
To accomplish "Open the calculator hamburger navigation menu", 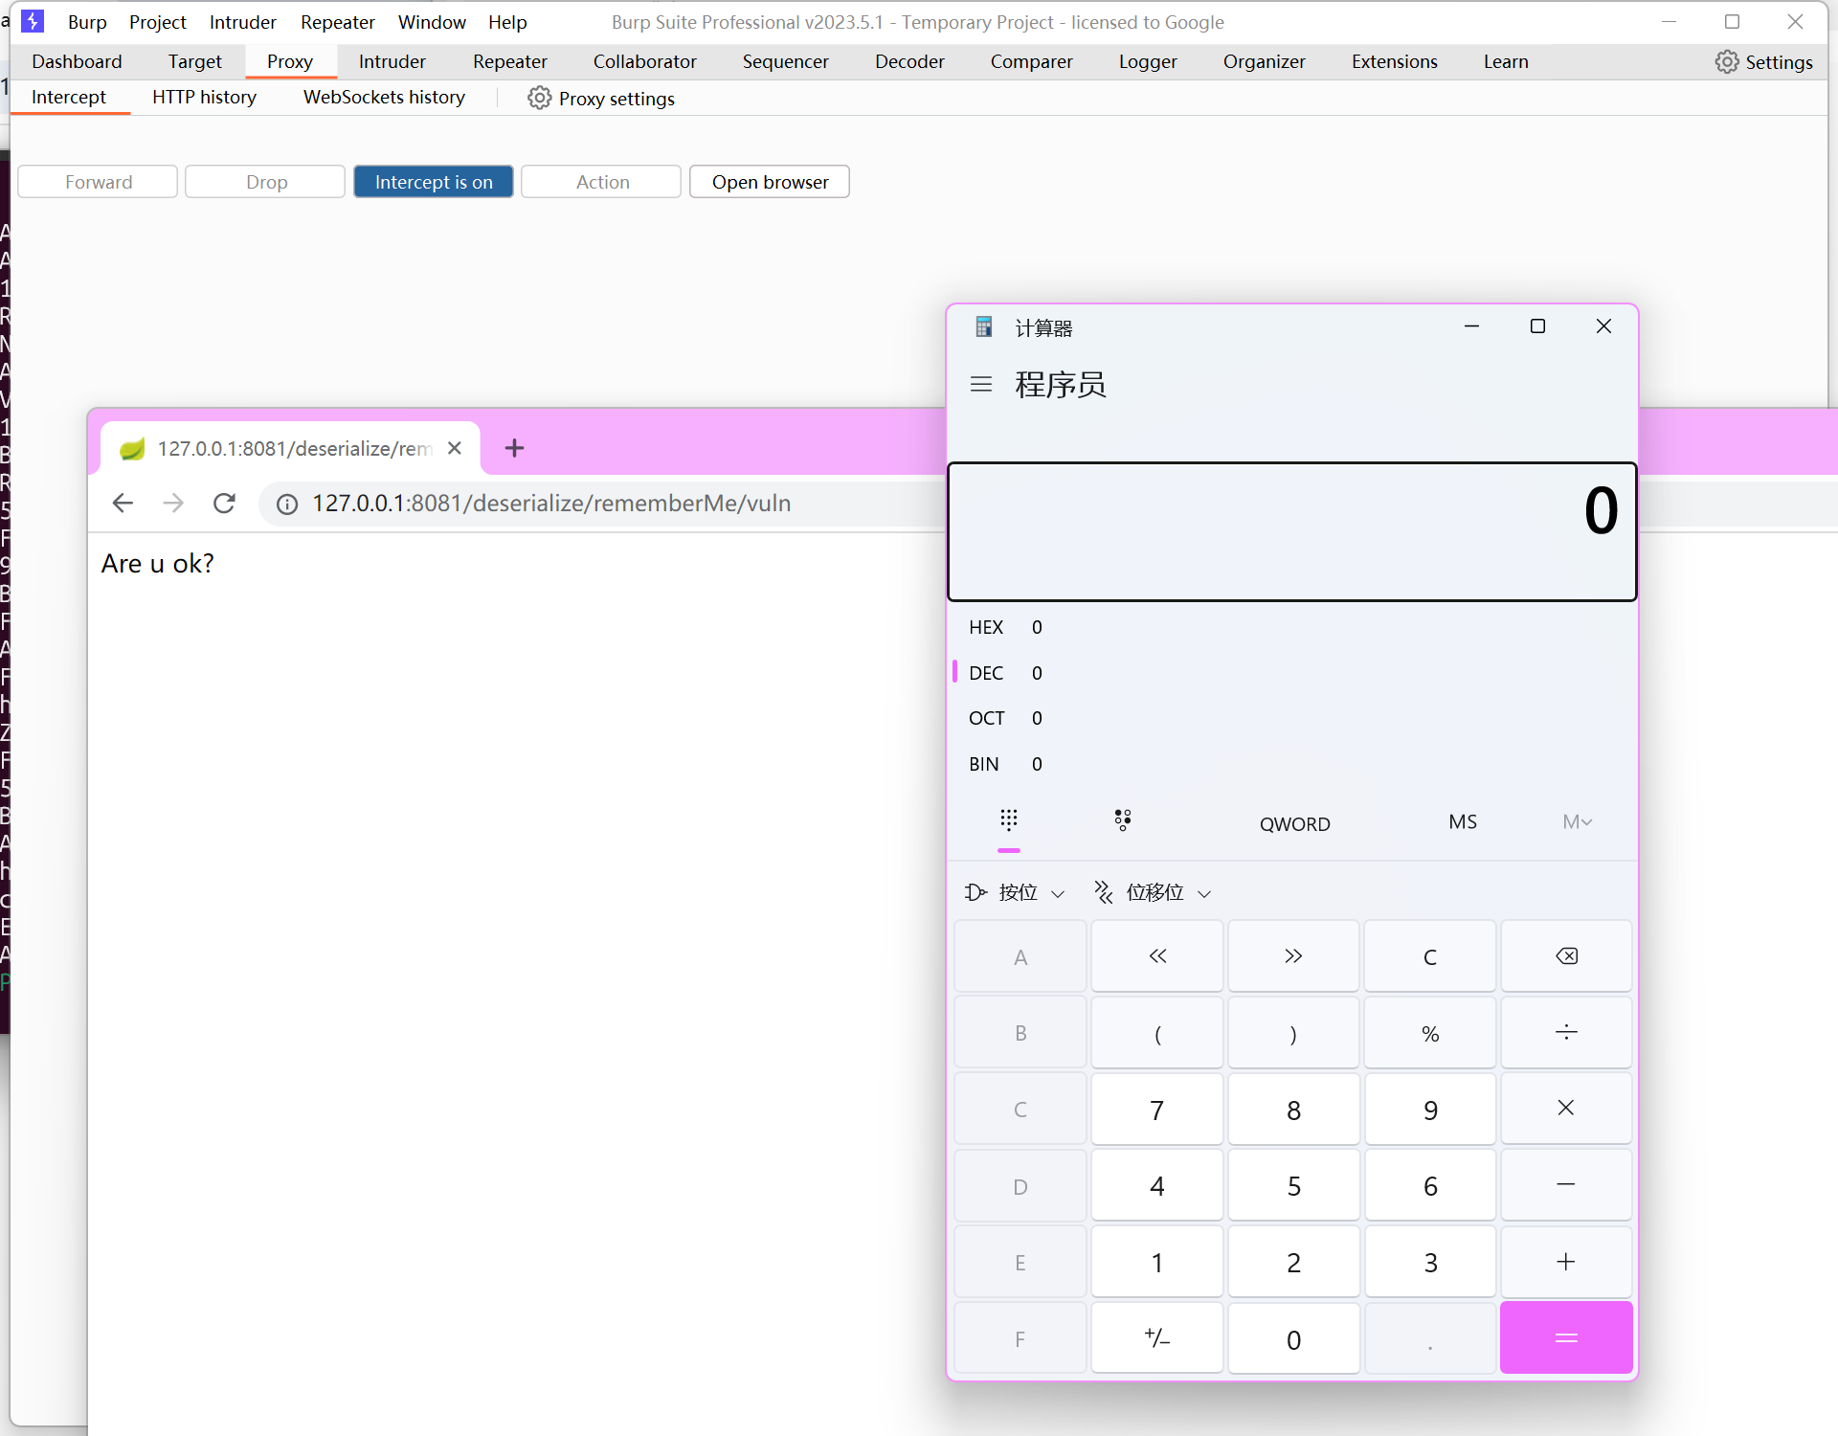I will coord(980,385).
